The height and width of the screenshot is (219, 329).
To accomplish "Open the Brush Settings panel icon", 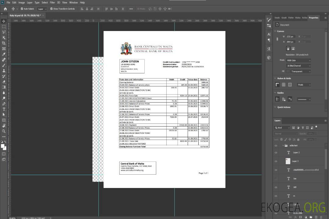I will (x=269, y=20).
